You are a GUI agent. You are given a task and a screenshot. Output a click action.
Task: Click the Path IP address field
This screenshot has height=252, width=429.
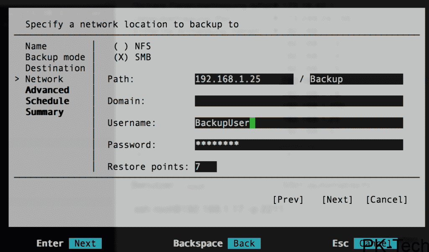pos(244,79)
